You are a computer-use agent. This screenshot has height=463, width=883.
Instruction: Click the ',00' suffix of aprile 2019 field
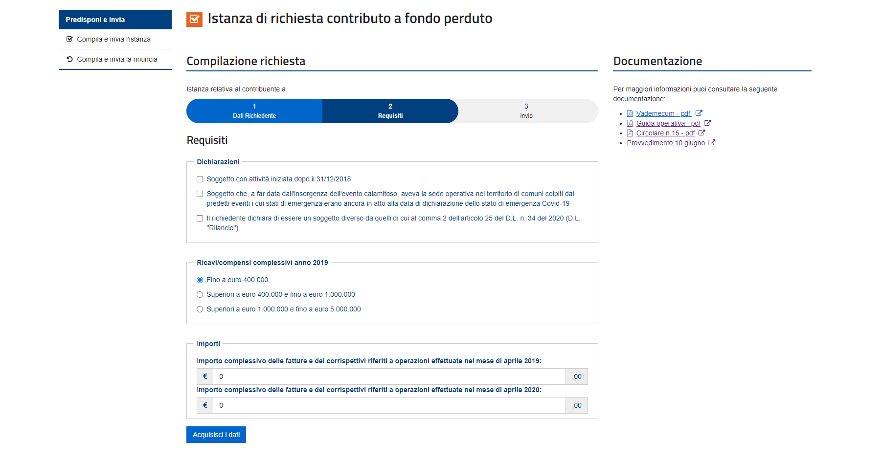577,376
